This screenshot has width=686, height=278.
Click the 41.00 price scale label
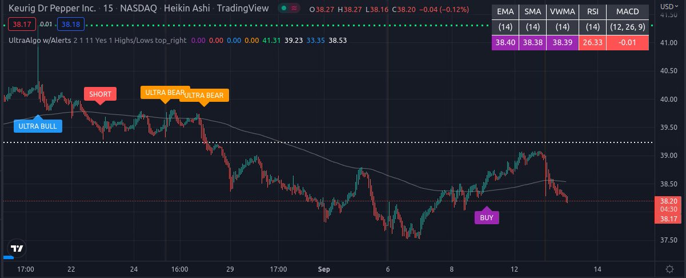[668, 43]
